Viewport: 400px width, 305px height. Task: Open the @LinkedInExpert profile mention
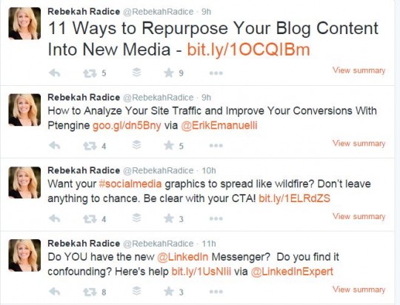coord(292,272)
